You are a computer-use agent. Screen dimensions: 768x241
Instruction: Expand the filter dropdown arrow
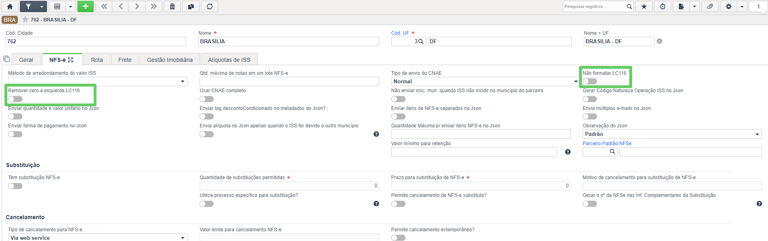point(41,6)
